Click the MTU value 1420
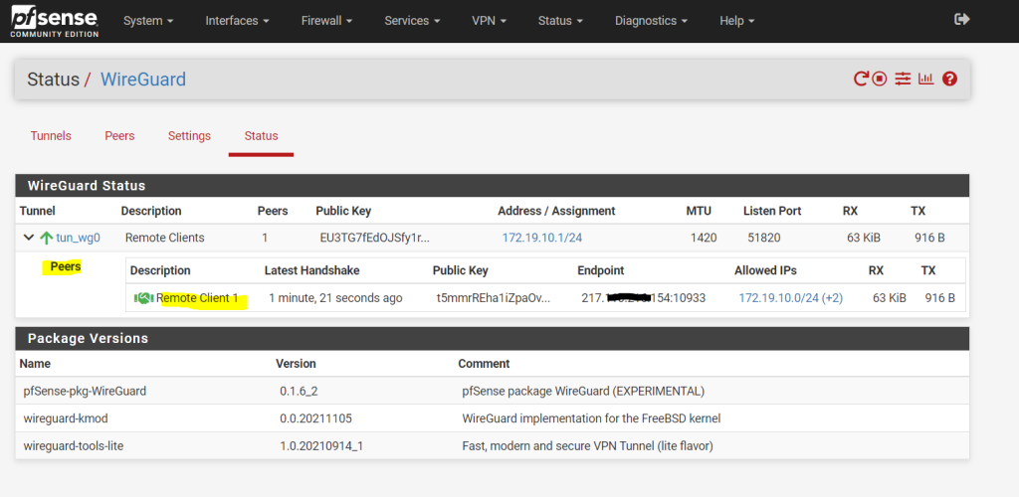 (704, 238)
